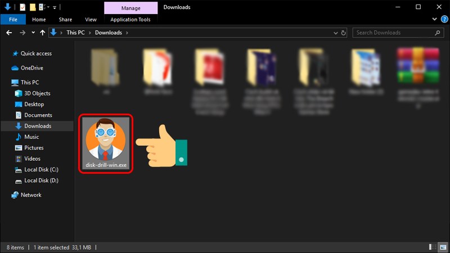This screenshot has height=253, width=450.
Task: Select Local Disk (C:) in the sidebar
Action: coord(41,169)
